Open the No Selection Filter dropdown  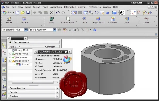[x=26, y=30]
